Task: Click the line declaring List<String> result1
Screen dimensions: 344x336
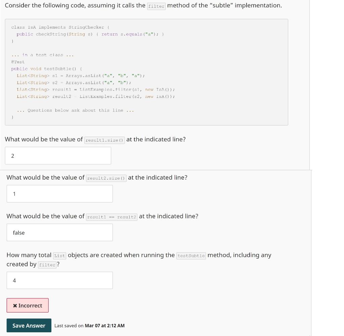Action: (x=95, y=89)
